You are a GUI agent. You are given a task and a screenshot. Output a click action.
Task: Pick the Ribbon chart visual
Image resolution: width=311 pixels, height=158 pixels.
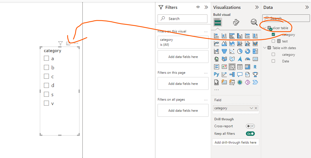coord(255,44)
